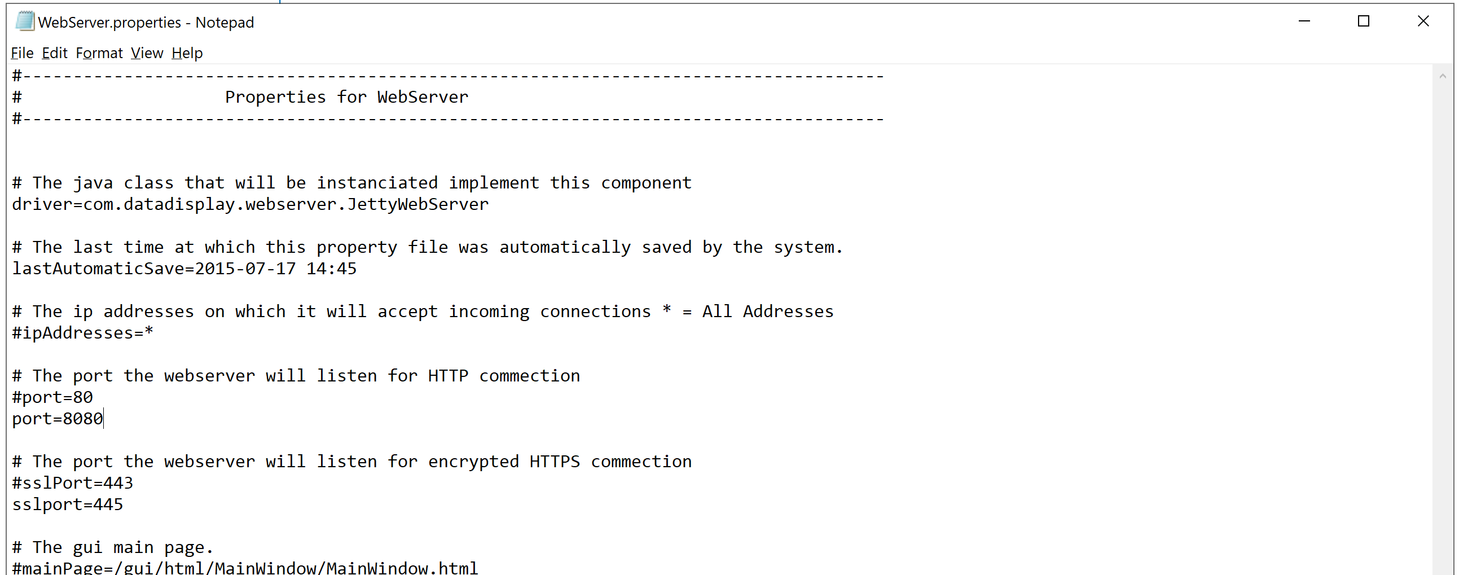Minimize the Notepad window
The image size is (1459, 575).
(x=1304, y=21)
